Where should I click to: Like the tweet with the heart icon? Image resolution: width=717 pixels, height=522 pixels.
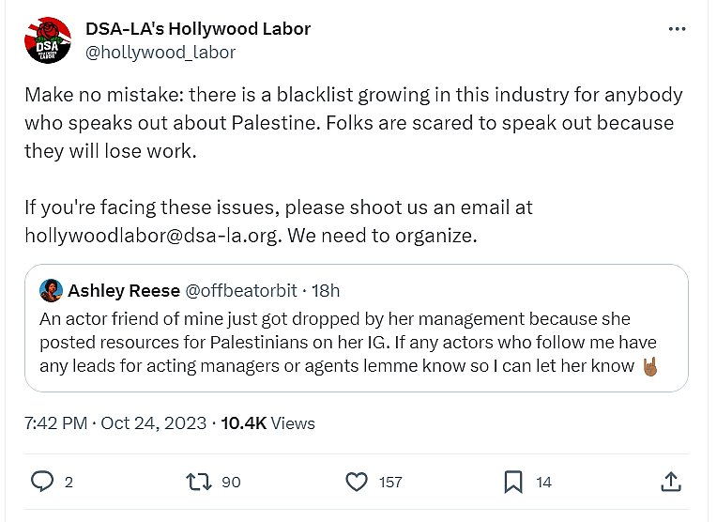tap(357, 482)
